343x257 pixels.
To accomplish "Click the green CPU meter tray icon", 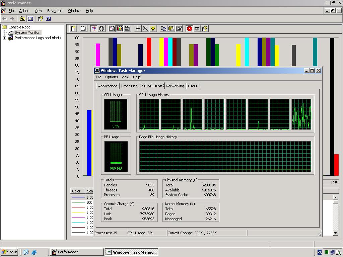I will (326, 252).
